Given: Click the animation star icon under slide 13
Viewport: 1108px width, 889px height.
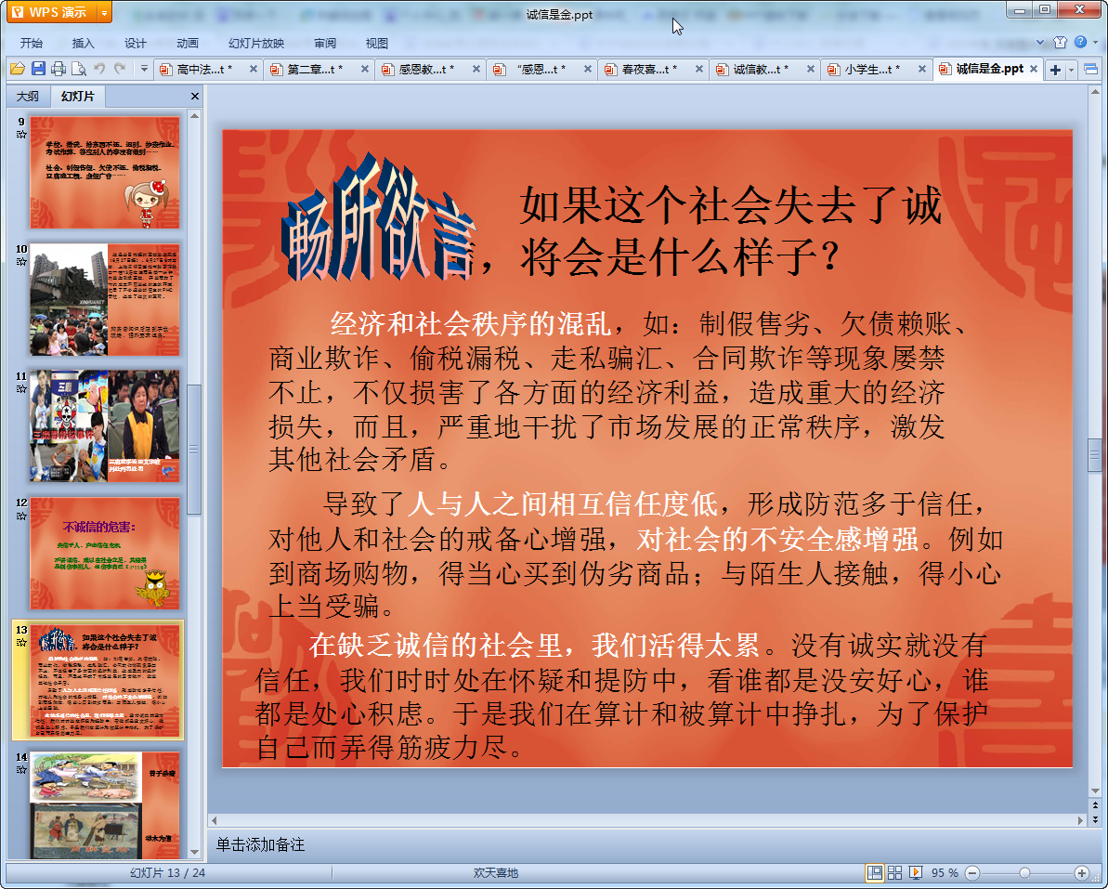Looking at the screenshot, I should [21, 643].
